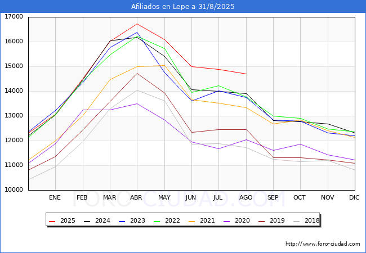Click the 2025 legend text label

click(x=68, y=220)
